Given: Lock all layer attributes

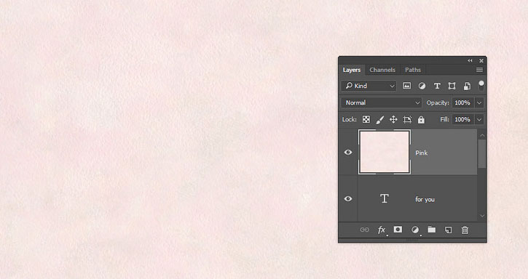Looking at the screenshot, I should point(421,120).
